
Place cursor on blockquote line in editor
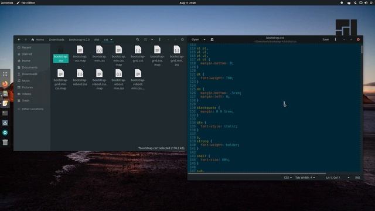click(x=208, y=108)
